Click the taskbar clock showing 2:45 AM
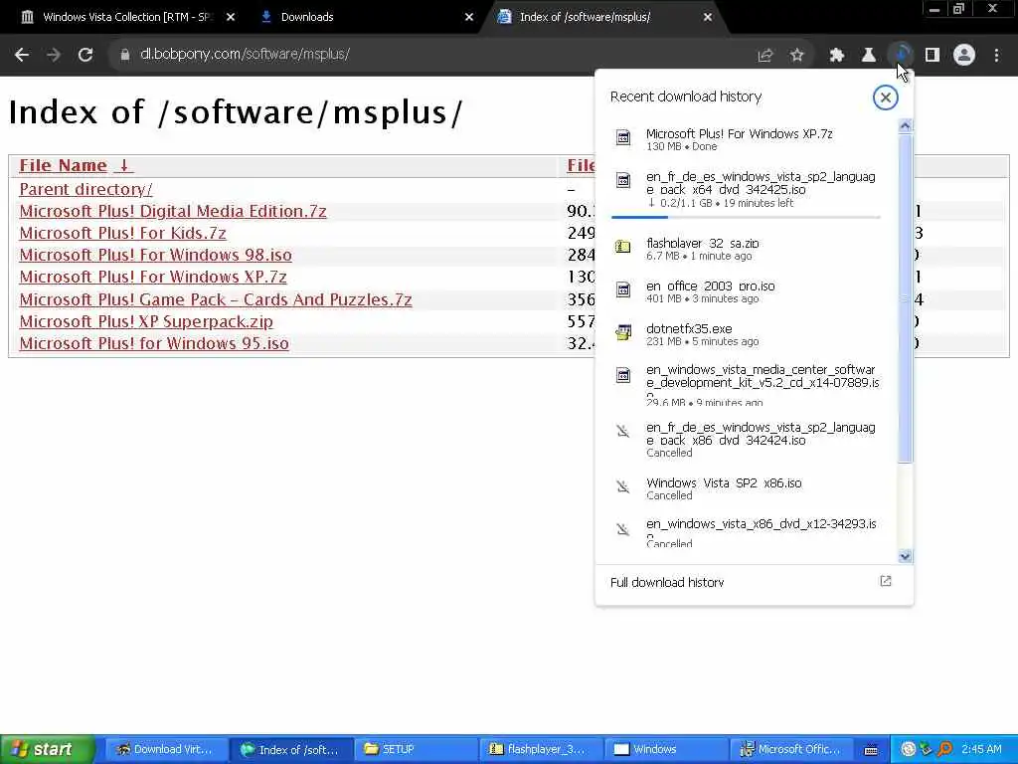 click(981, 749)
